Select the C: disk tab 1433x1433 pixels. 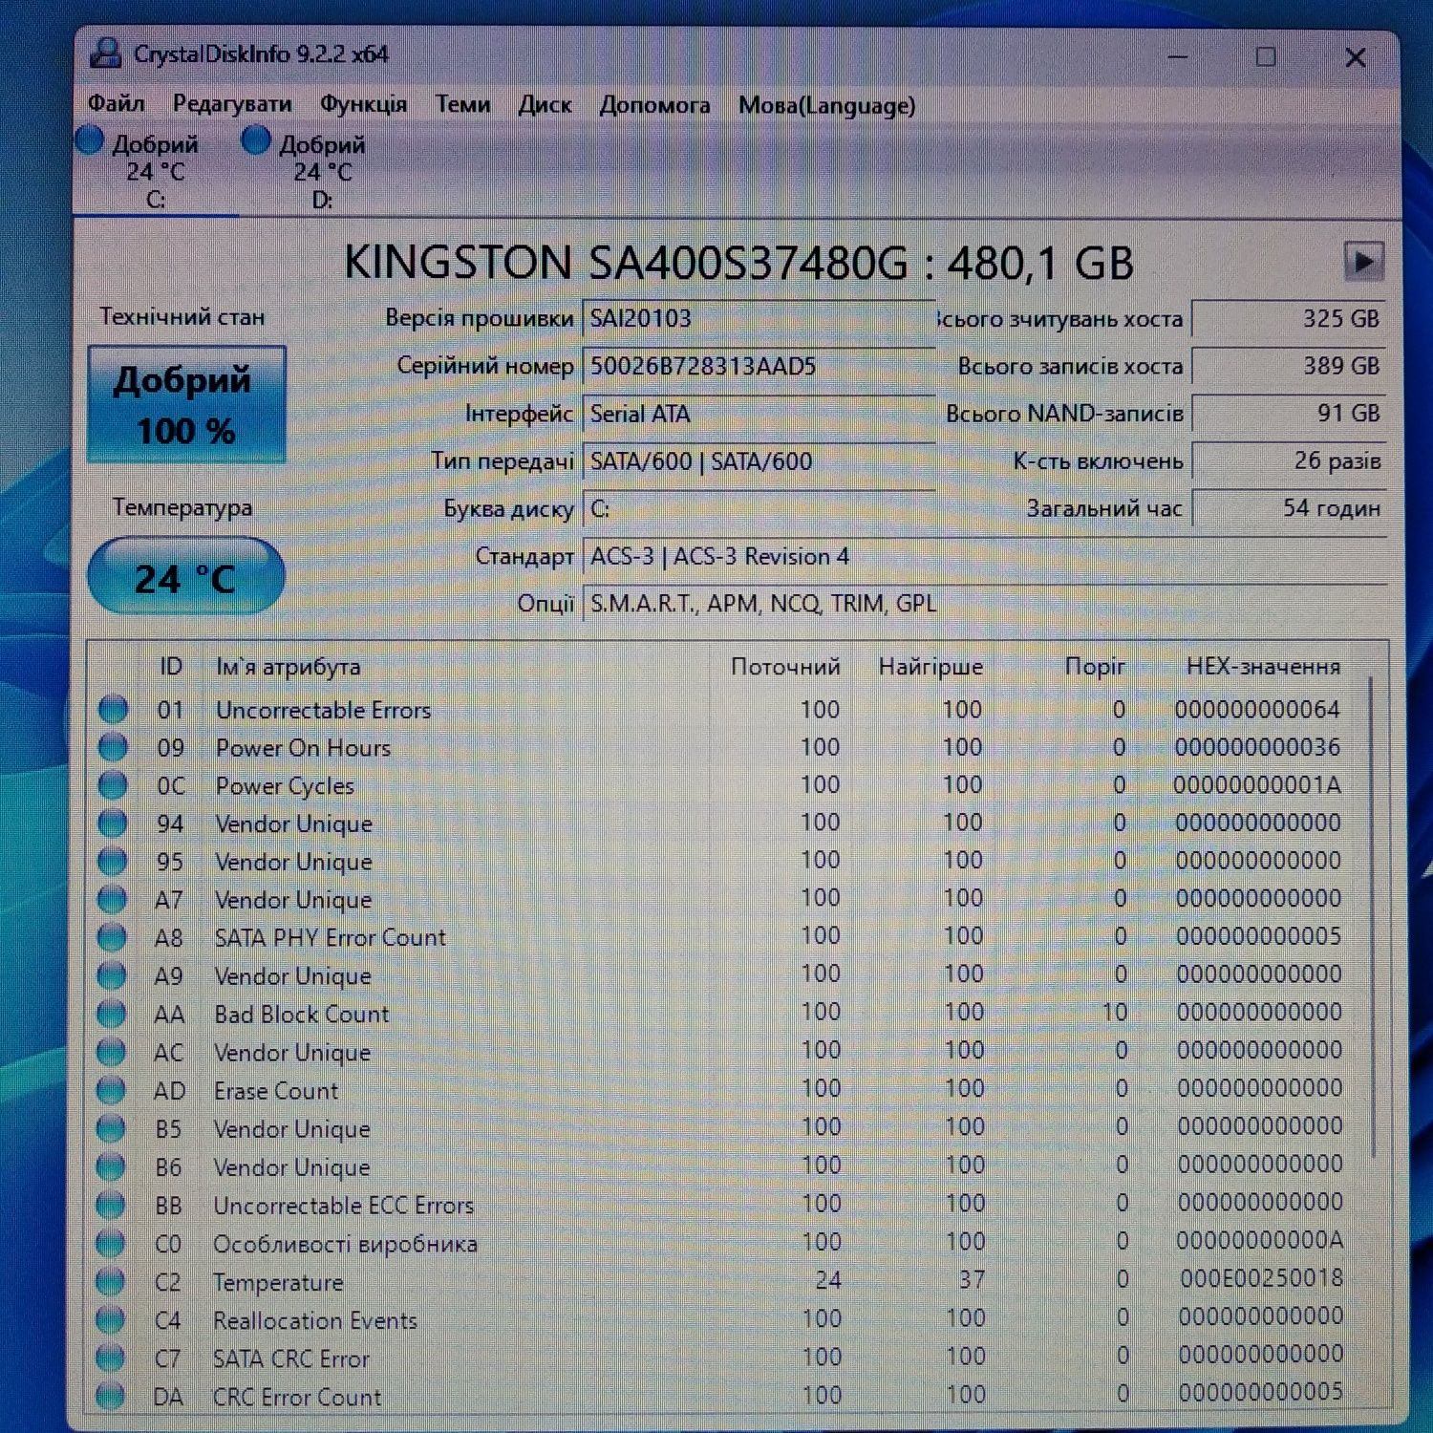click(x=155, y=170)
